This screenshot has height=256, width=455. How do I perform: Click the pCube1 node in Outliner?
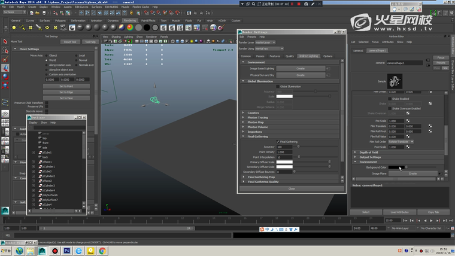[x=47, y=153]
